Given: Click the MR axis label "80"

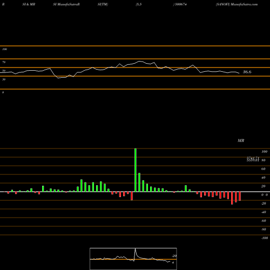Looking at the screenshot, I should click(x=264, y=160).
